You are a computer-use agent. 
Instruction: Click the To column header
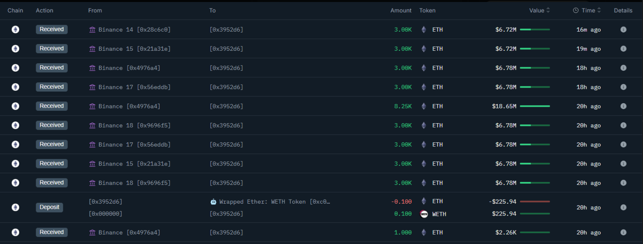point(212,10)
